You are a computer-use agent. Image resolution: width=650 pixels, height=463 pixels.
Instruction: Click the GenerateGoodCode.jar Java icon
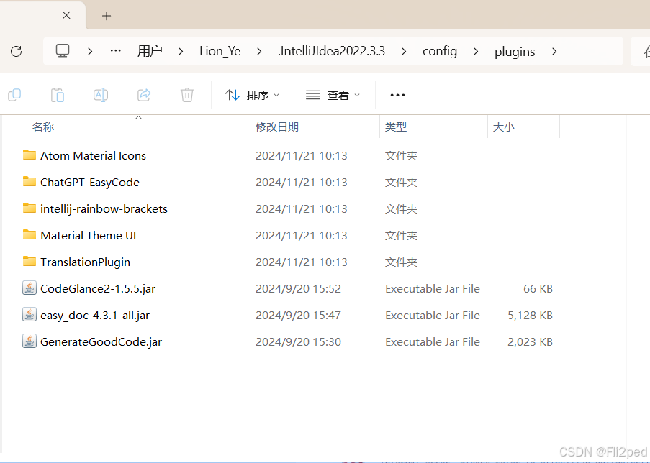coord(29,341)
